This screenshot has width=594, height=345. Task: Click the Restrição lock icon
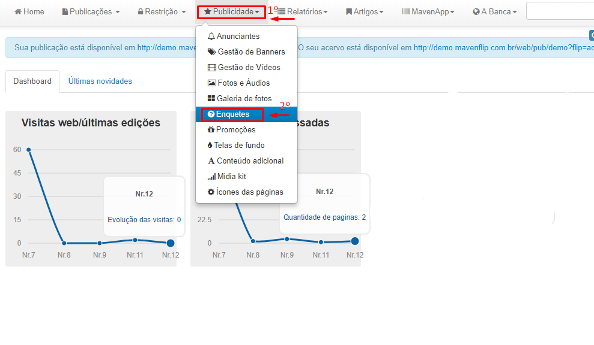pos(141,12)
